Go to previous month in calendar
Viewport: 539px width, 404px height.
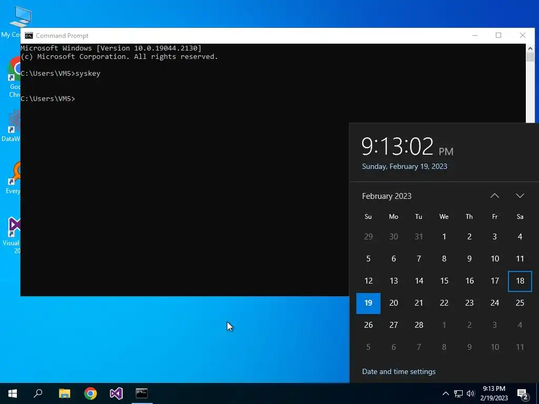(495, 196)
